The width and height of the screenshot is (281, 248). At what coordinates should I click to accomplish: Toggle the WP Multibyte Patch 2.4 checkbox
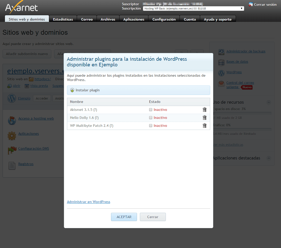(151, 126)
